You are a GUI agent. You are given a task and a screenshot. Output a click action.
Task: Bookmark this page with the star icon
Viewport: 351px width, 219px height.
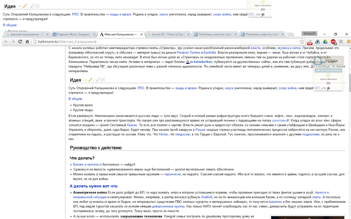tap(301, 42)
